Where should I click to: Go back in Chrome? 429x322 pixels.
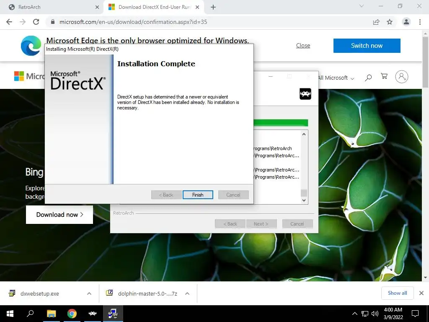point(9,22)
